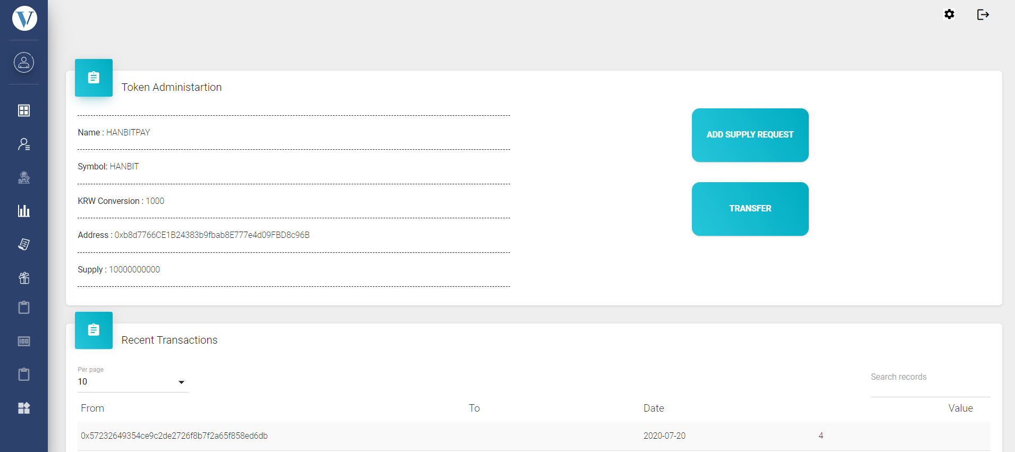
Task: Open the bar chart statistics icon
Action: tap(24, 211)
